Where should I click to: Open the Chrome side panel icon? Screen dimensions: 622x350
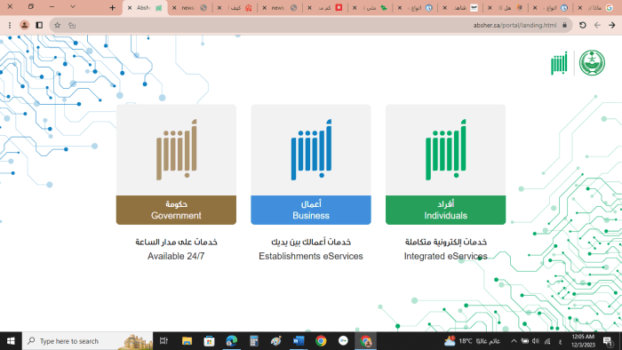tap(39, 25)
